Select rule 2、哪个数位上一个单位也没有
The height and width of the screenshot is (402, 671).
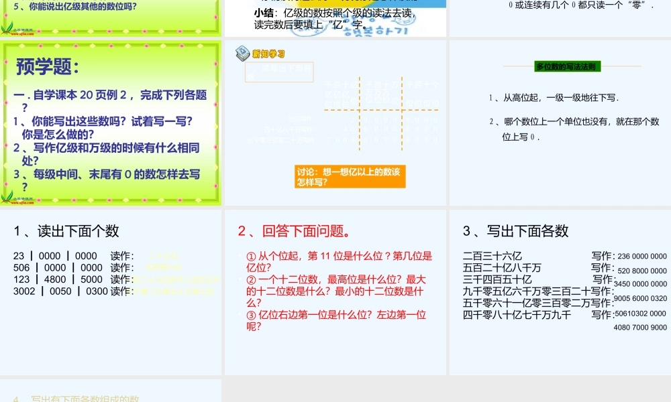(x=574, y=129)
